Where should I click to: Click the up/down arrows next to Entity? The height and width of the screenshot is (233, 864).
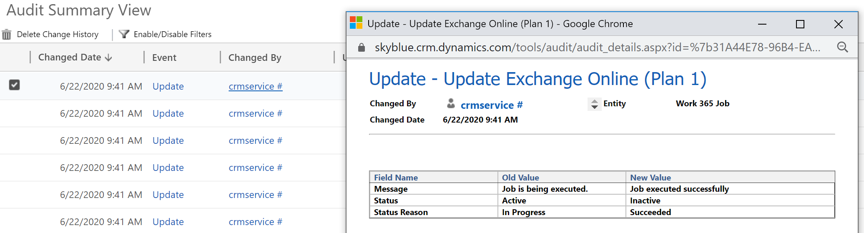594,104
